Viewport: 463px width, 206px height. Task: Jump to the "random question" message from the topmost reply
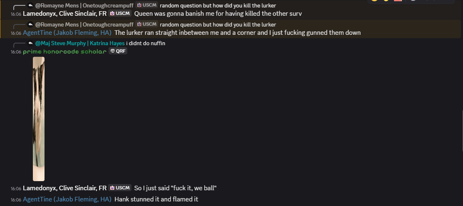tap(218, 6)
